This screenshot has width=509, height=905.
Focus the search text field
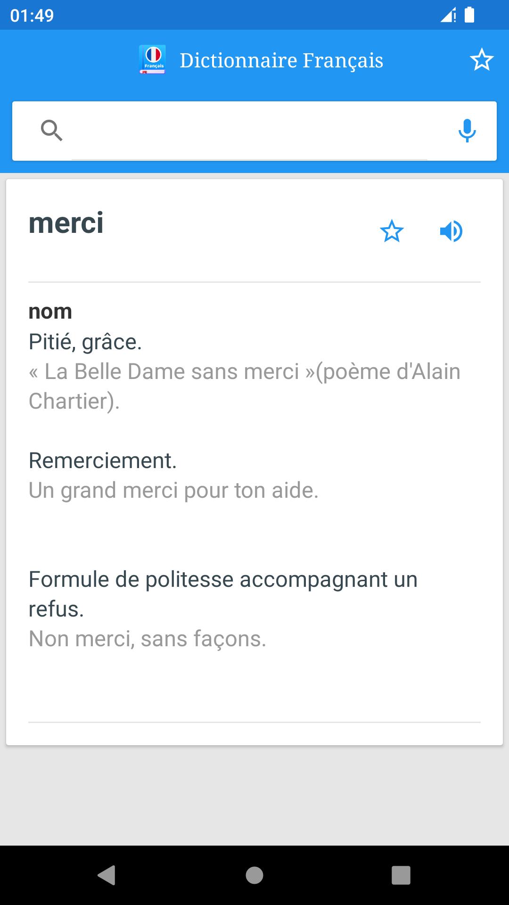pyautogui.click(x=250, y=131)
